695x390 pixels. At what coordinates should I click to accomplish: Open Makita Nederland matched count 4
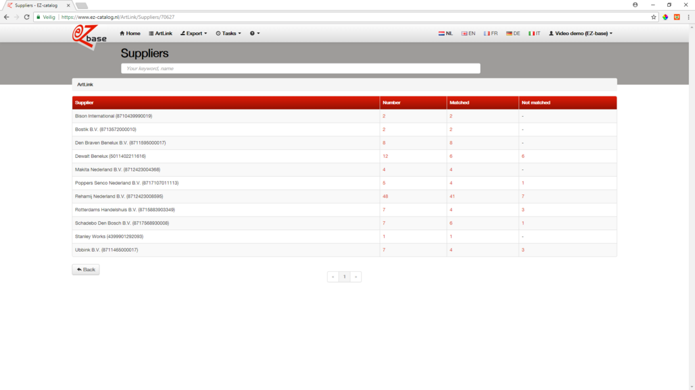[451, 169]
